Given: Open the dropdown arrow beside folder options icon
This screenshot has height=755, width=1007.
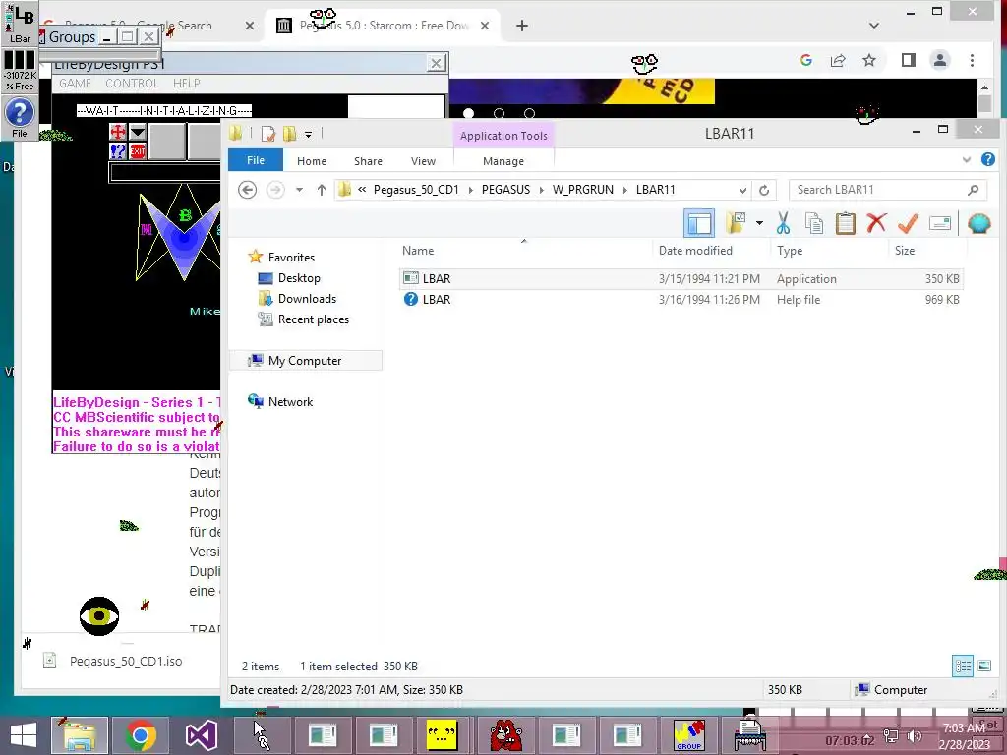Looking at the screenshot, I should [x=759, y=223].
